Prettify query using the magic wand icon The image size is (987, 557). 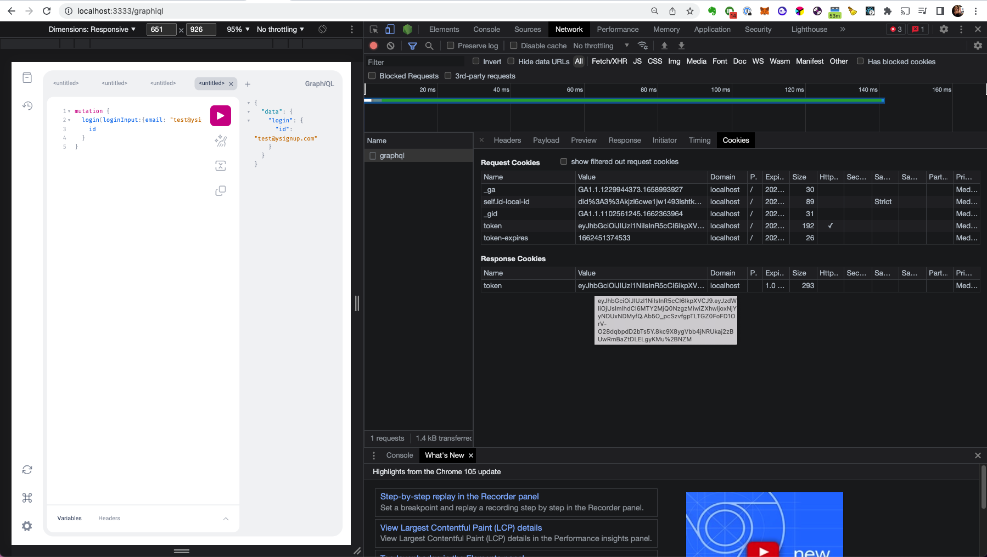point(220,141)
